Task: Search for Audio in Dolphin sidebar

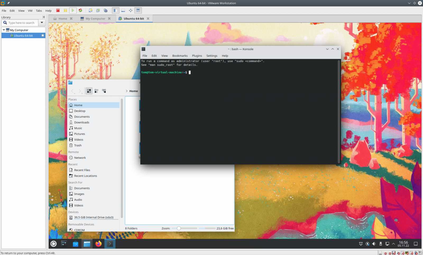Action: [x=94, y=200]
